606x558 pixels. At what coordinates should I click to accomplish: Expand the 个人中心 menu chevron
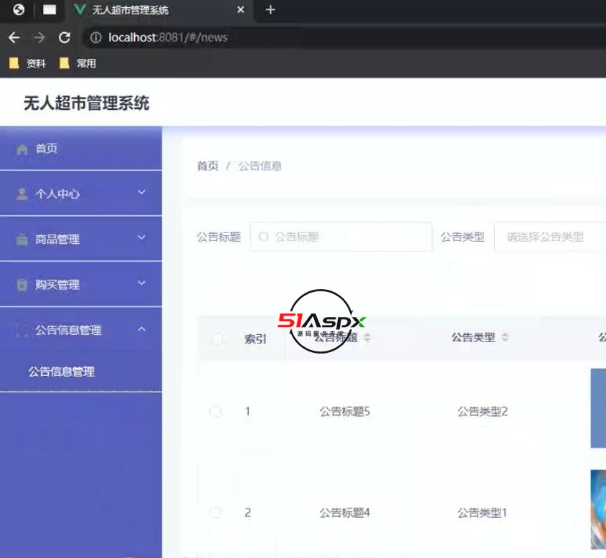click(x=141, y=192)
